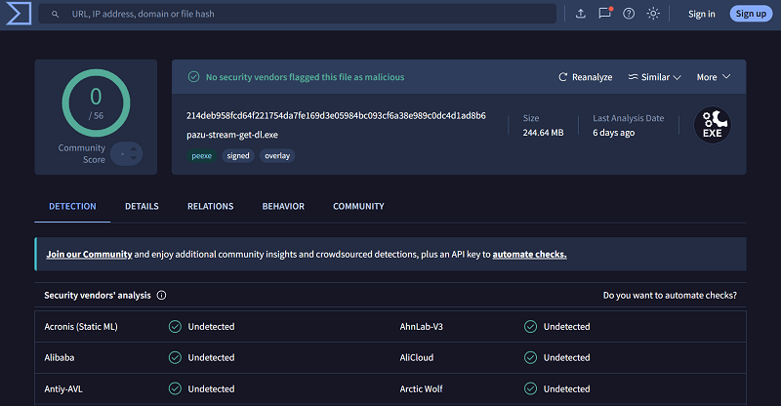The image size is (781, 406).
Task: Click the automate checks link
Action: tap(529, 255)
